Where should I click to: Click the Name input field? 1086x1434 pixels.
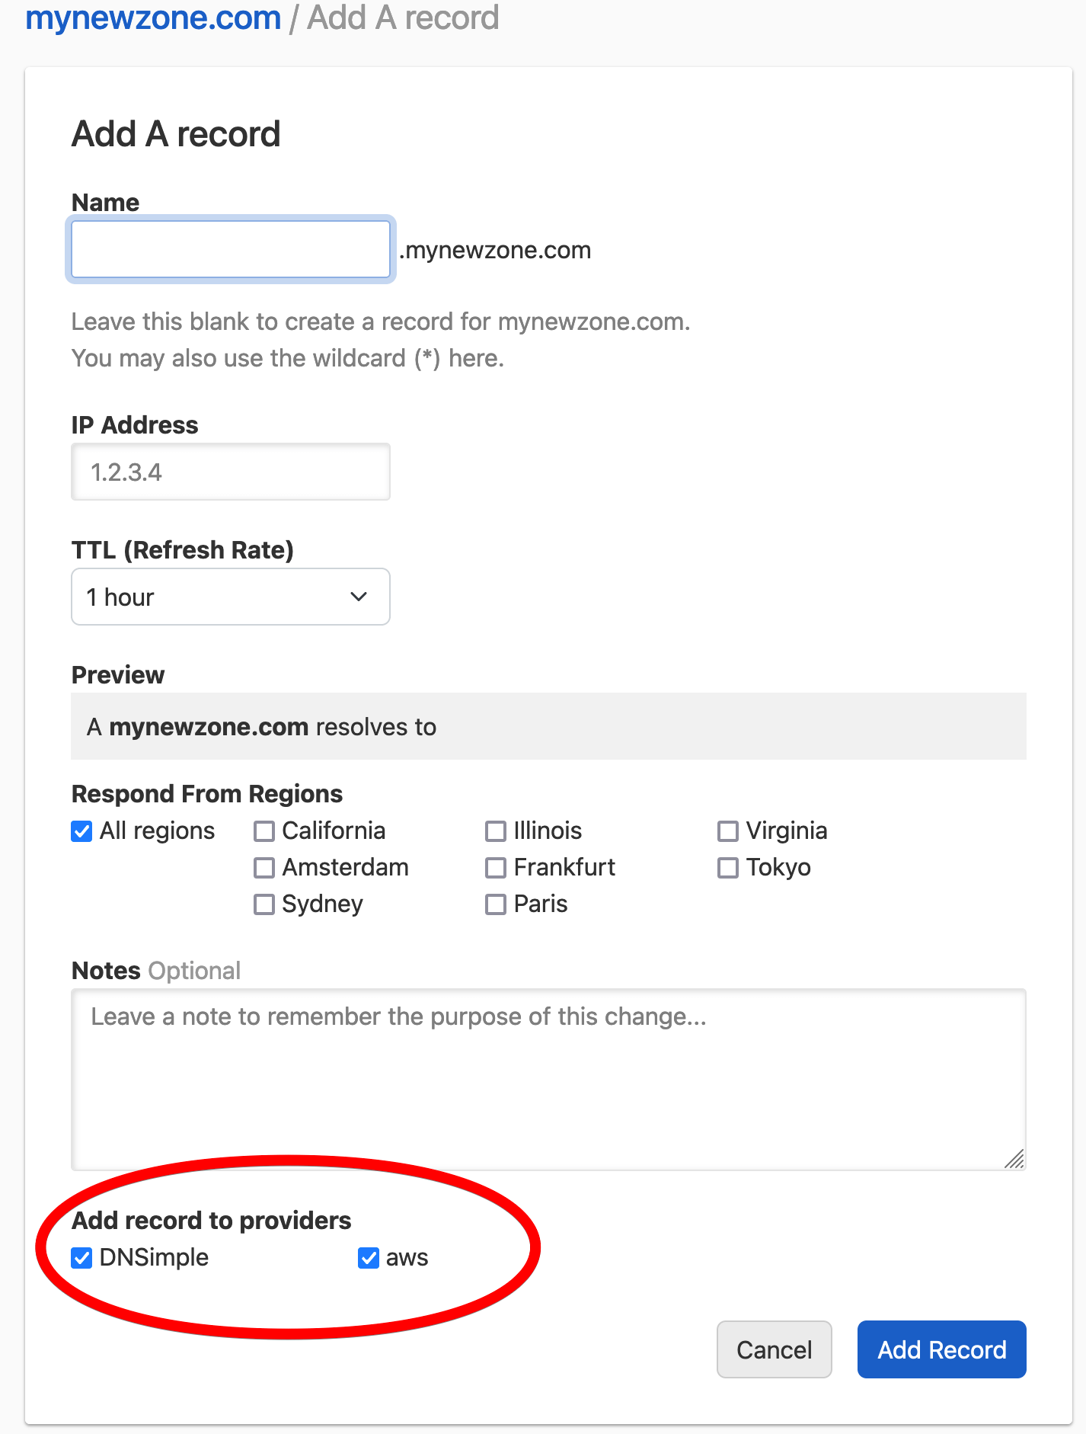[x=231, y=250]
